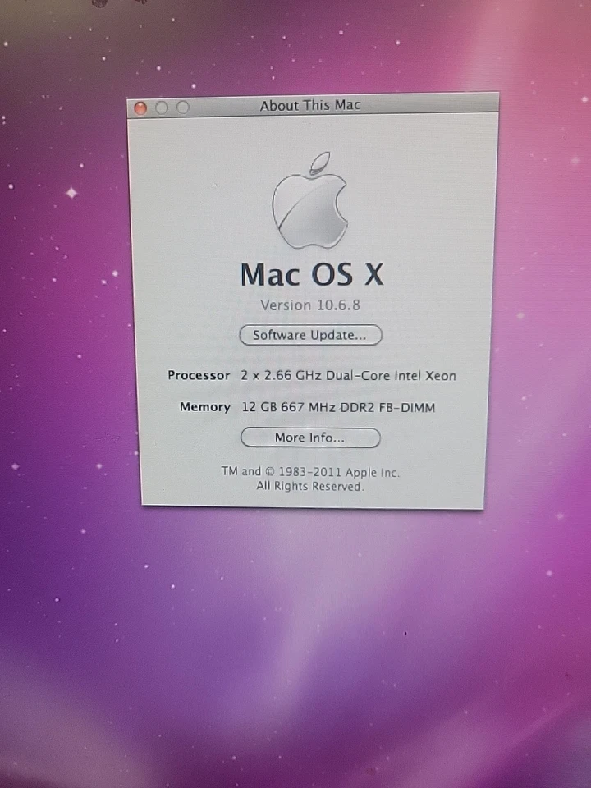
Task: Click the All Rights Reserved. text
Action: [309, 487]
